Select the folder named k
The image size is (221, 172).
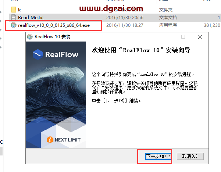tap(19, 10)
